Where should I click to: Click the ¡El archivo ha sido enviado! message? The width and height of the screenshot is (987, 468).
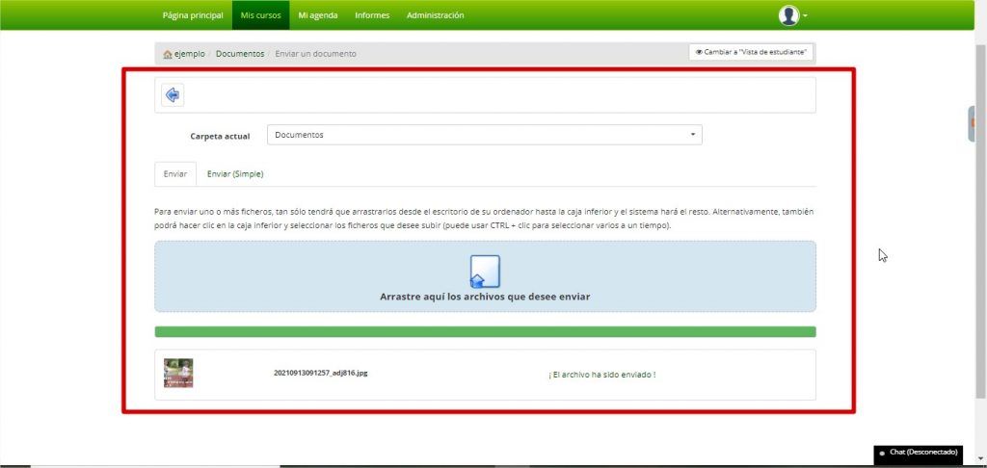601,375
